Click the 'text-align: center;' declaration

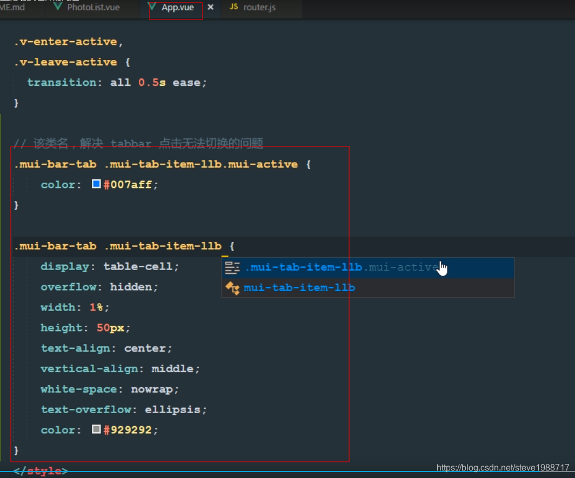[106, 348]
